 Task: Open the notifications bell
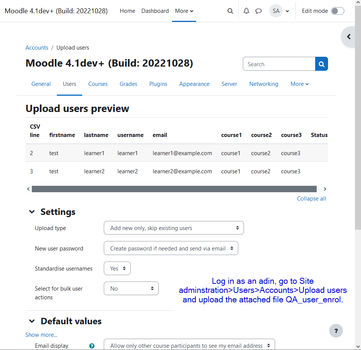(x=246, y=11)
